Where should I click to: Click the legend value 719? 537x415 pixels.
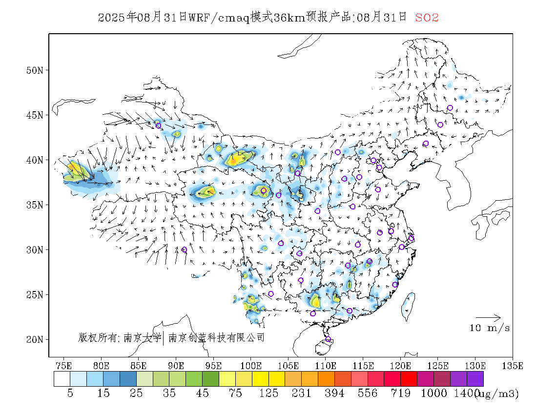[401, 394]
